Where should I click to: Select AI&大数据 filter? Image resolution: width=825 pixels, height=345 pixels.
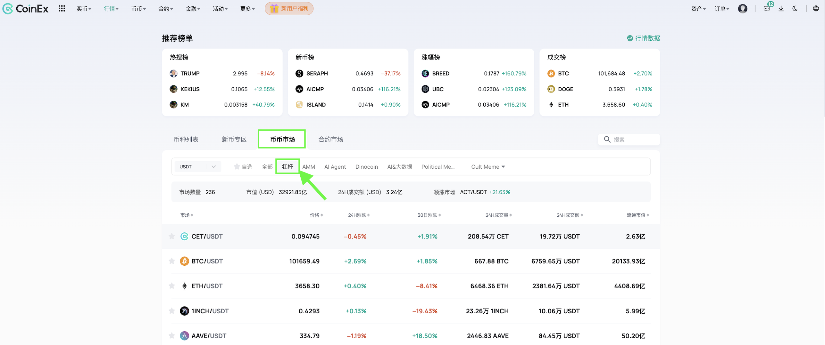tap(399, 167)
